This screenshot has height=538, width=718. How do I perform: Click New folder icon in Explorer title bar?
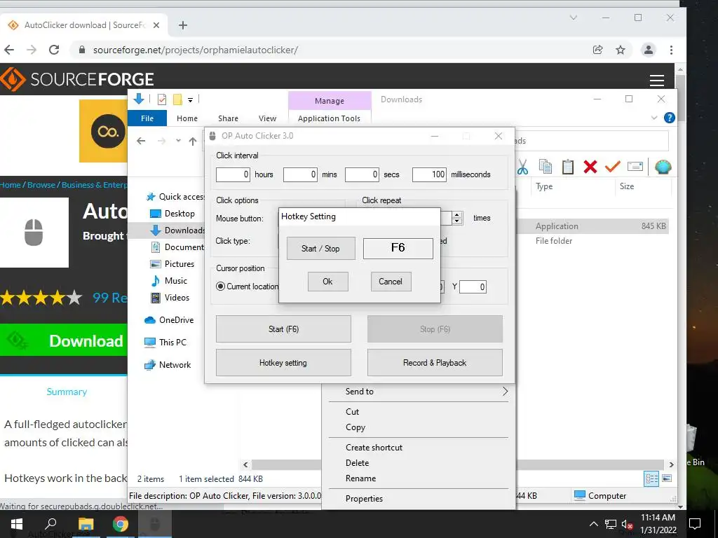pos(177,99)
